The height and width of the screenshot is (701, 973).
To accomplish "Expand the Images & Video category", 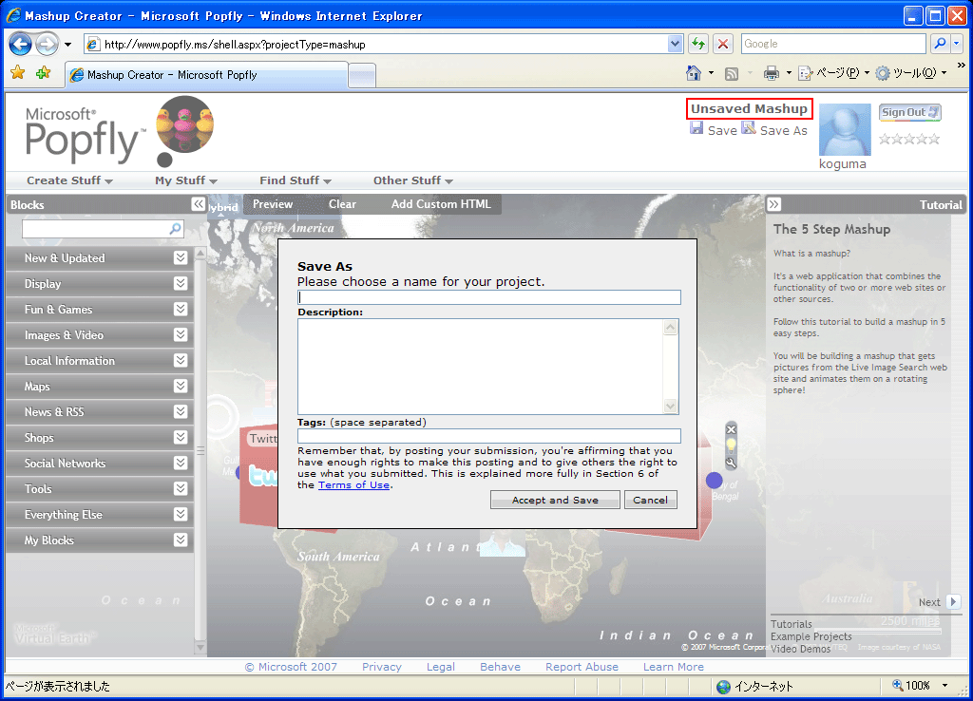I will click(x=181, y=334).
